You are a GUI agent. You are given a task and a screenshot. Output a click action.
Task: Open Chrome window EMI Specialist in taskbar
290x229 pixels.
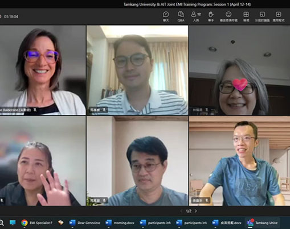pos(36,223)
